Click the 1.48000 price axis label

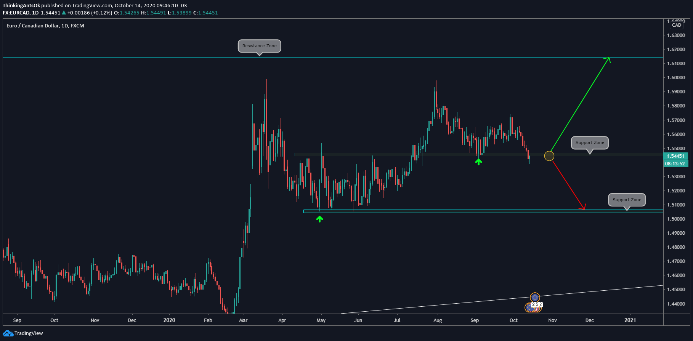coord(676,247)
